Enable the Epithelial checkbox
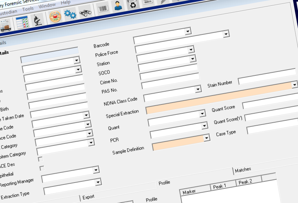Screen dimensions: 298x203 [42, 168]
